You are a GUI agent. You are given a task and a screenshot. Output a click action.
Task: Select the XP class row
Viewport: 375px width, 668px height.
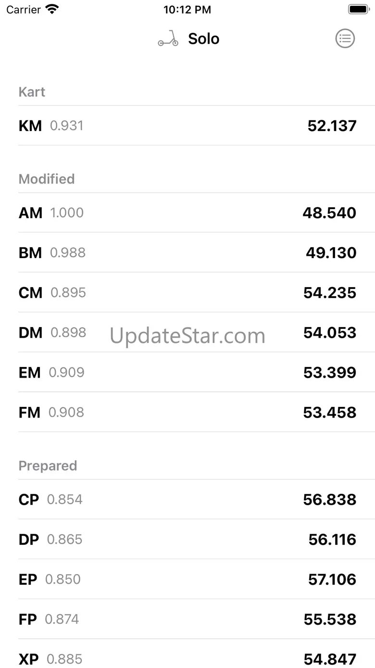(x=187, y=658)
